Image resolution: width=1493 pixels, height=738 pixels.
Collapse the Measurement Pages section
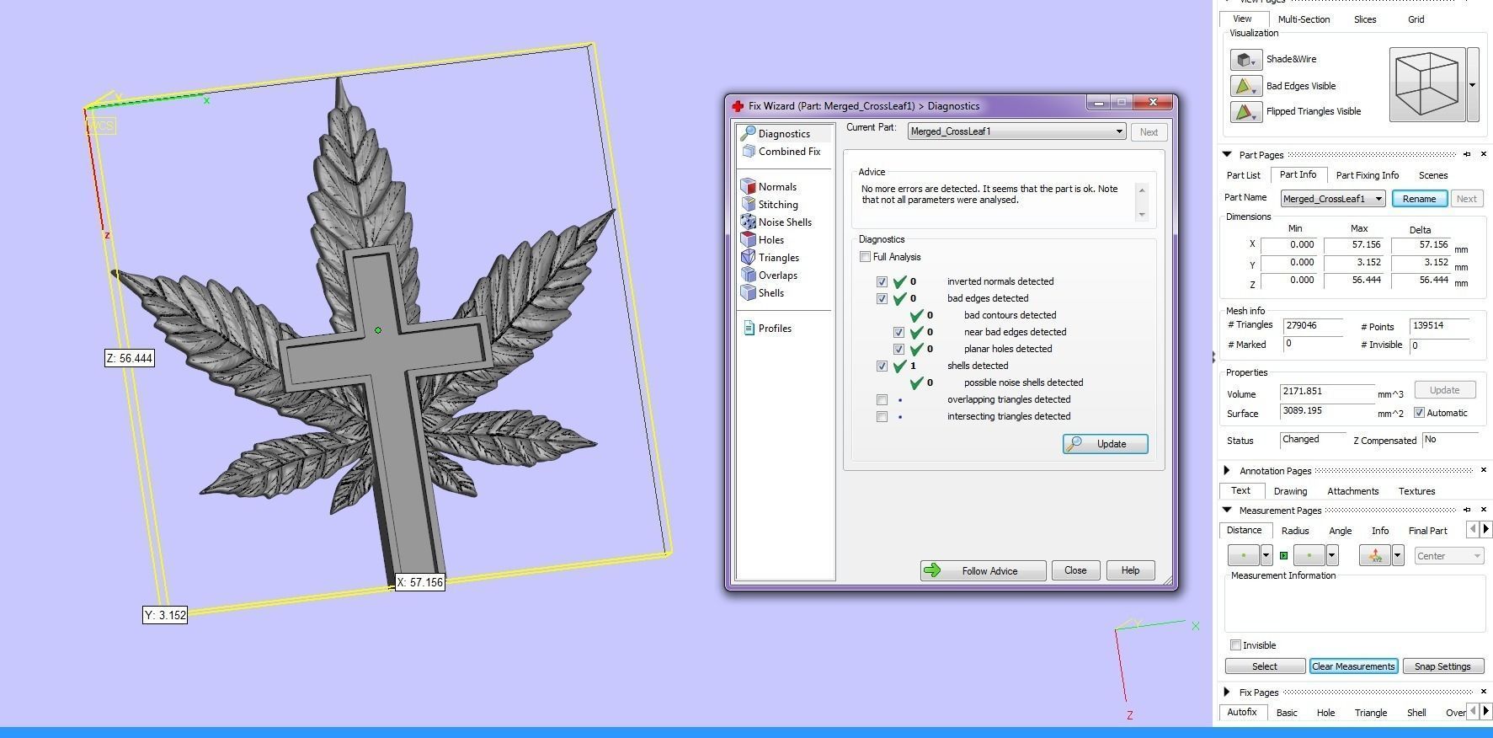[1227, 510]
